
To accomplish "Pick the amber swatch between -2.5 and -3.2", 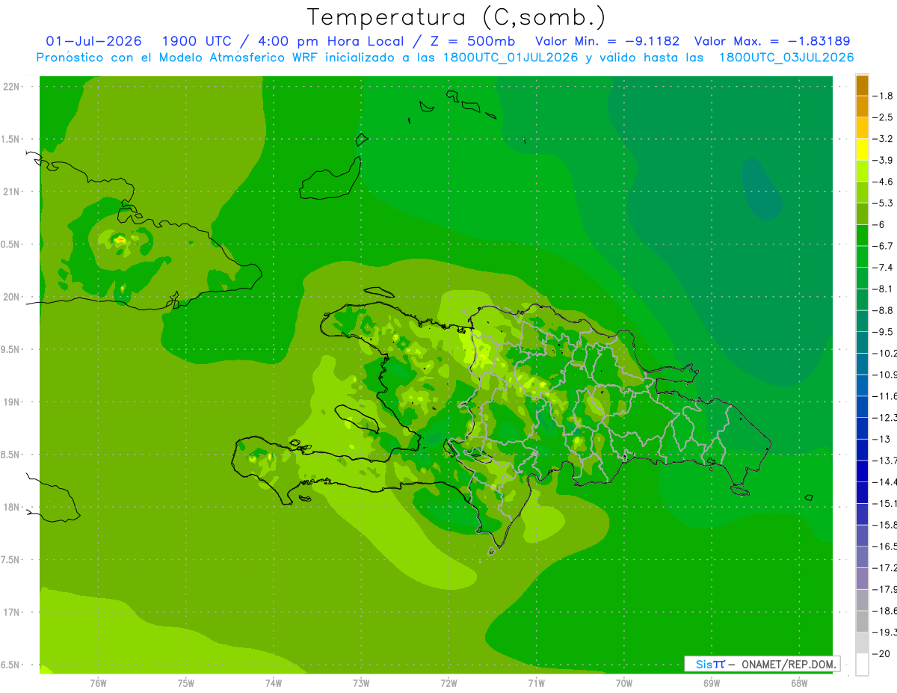I will [x=862, y=129].
